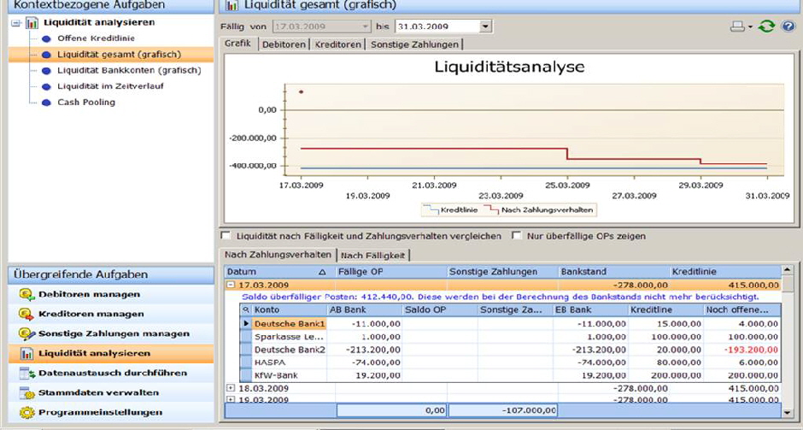Image resolution: width=803 pixels, height=430 pixels.
Task: Select the HASPA account row
Action: click(x=511, y=362)
